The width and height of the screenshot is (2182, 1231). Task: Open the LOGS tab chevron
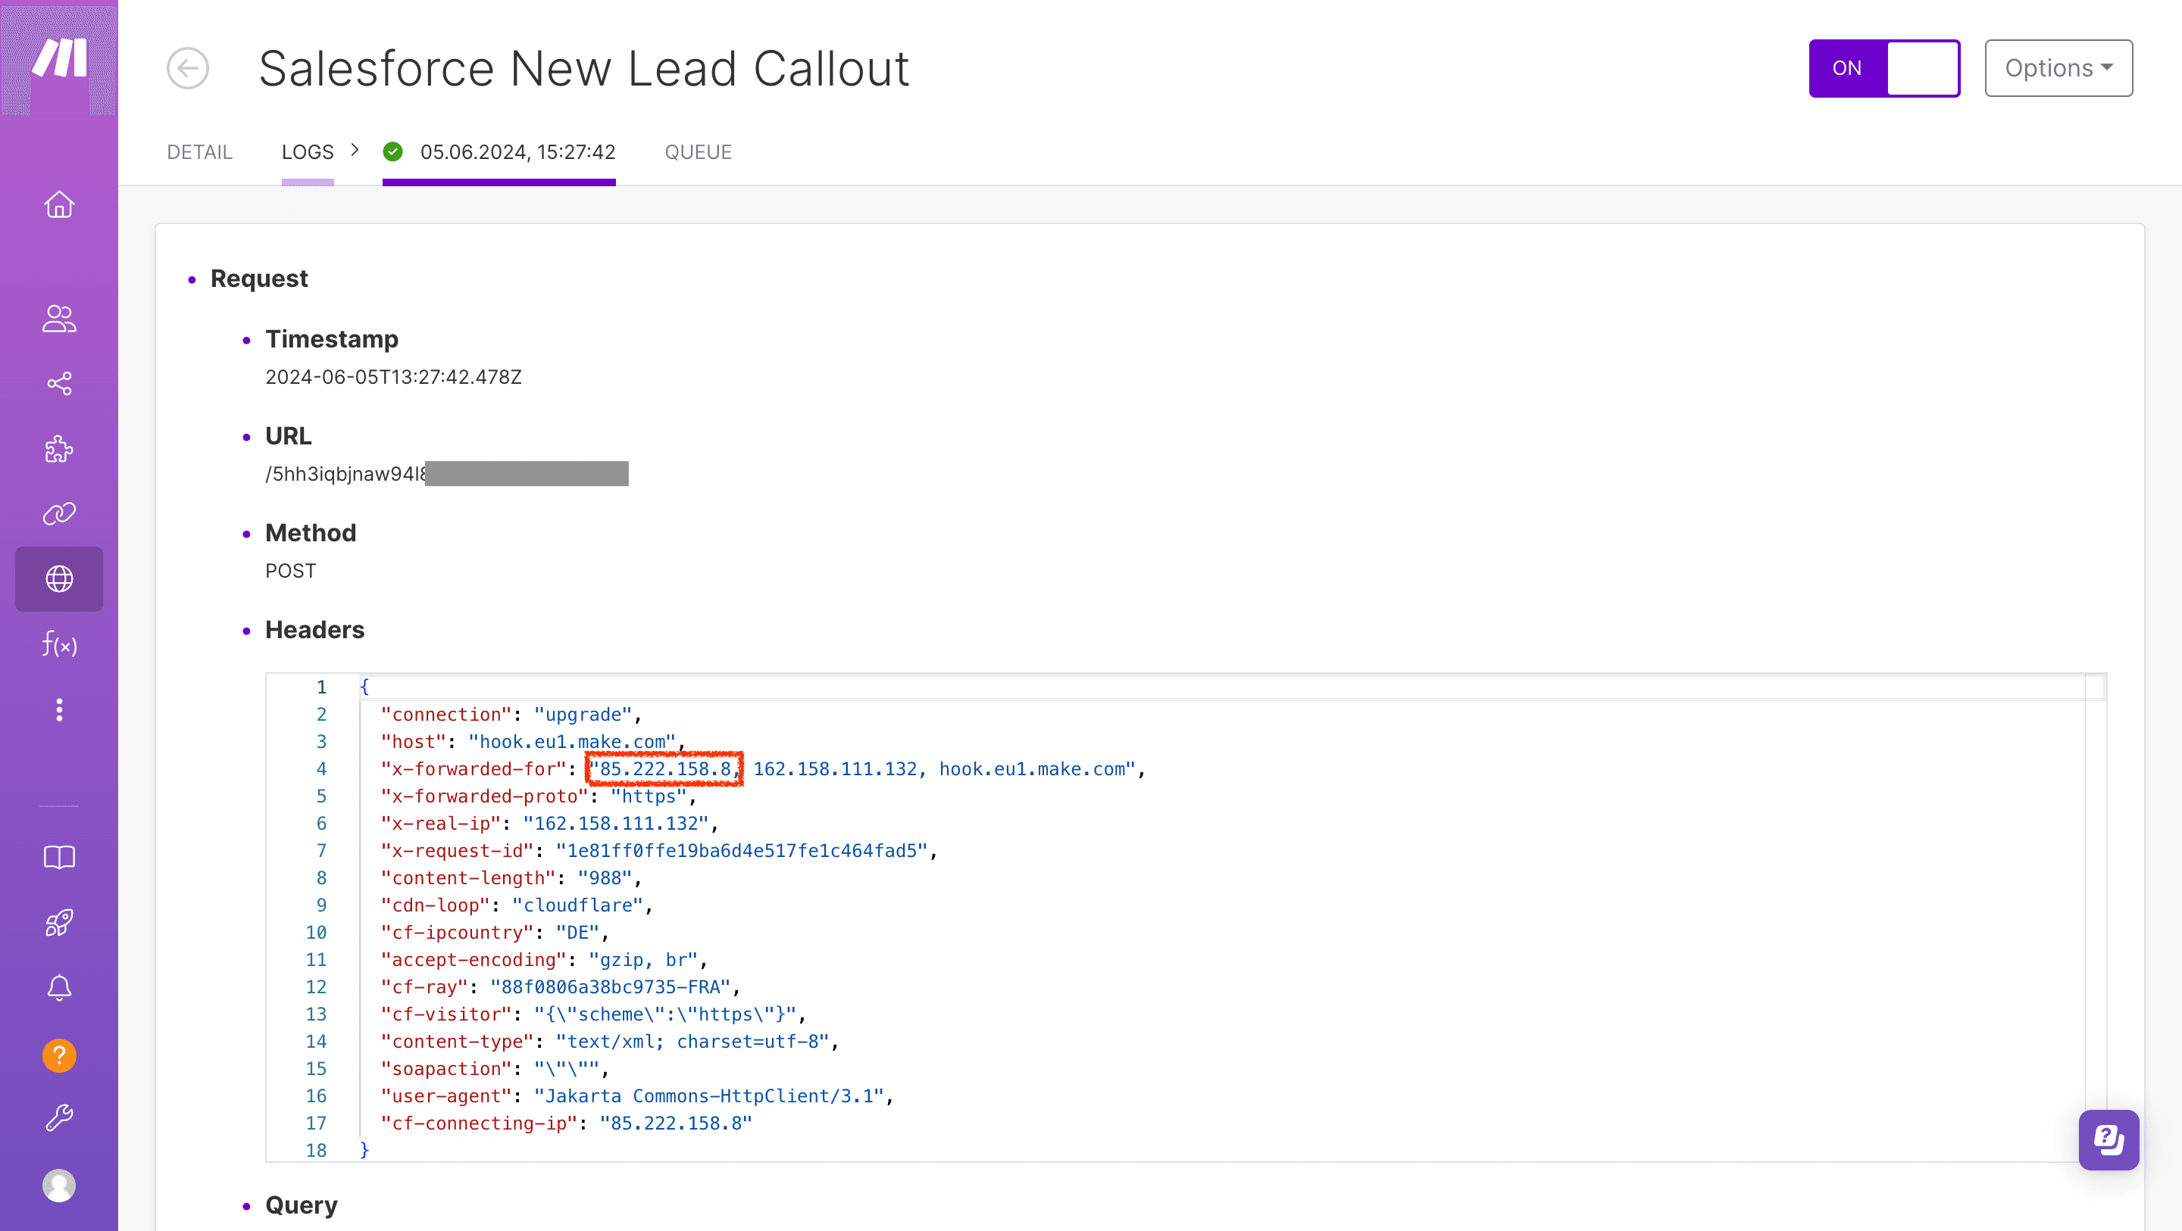tap(355, 150)
